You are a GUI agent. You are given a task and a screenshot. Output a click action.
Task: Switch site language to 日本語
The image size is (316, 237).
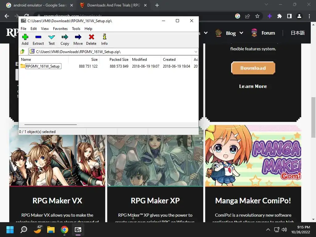pos(297,33)
